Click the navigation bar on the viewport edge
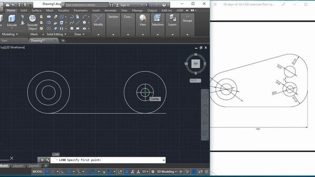Image resolution: width=315 pixels, height=177 pixels. (x=205, y=115)
